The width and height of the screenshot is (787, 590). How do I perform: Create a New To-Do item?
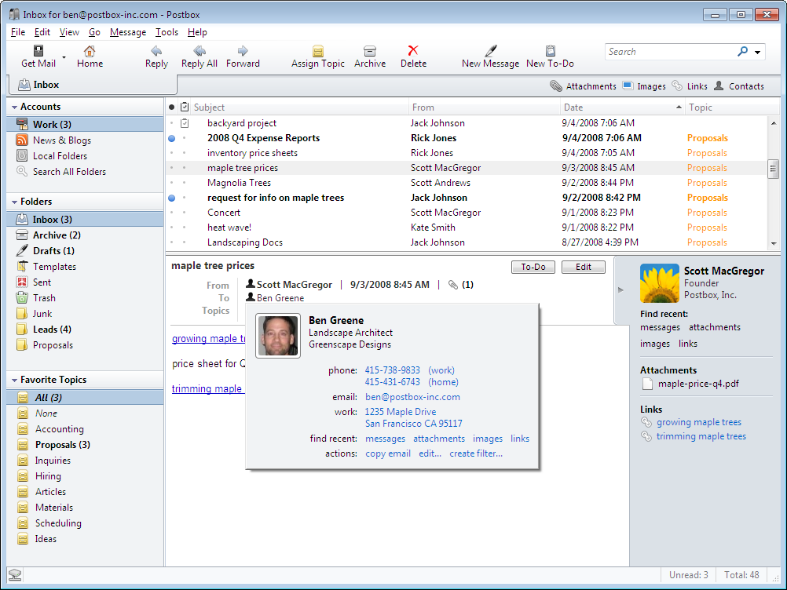(x=550, y=50)
